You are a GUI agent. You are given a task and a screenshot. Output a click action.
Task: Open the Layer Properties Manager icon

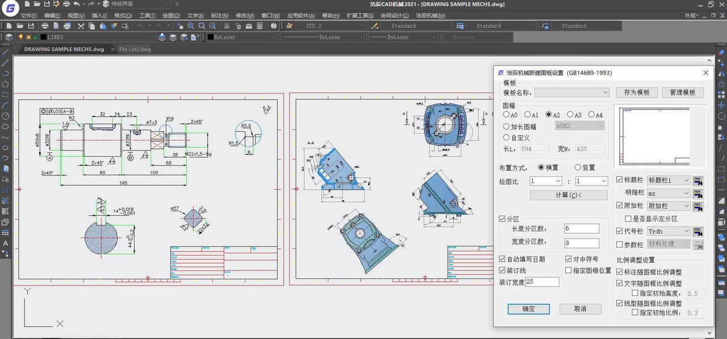tap(8, 37)
